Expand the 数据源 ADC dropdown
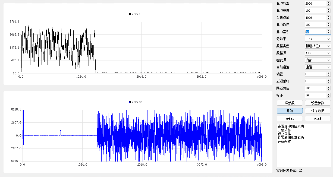The image size is (333, 177). 318,53
